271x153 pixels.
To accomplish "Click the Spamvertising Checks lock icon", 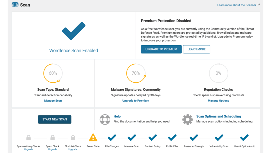I will click(x=29, y=138).
